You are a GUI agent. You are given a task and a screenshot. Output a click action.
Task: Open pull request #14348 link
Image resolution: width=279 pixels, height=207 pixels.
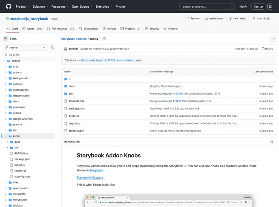(x=177, y=94)
